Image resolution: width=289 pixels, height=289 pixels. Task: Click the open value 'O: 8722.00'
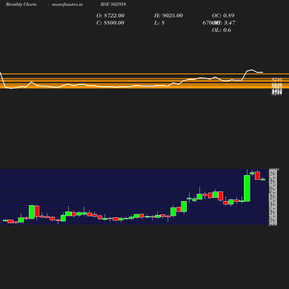pyautogui.click(x=110, y=16)
